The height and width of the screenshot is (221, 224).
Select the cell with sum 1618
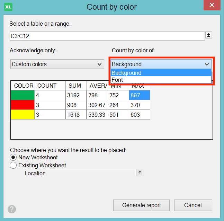76,115
